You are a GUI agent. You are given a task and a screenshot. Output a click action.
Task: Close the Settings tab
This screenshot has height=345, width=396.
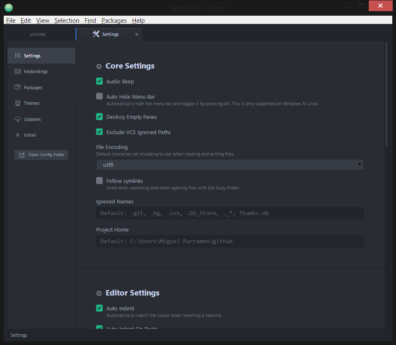[x=137, y=34]
